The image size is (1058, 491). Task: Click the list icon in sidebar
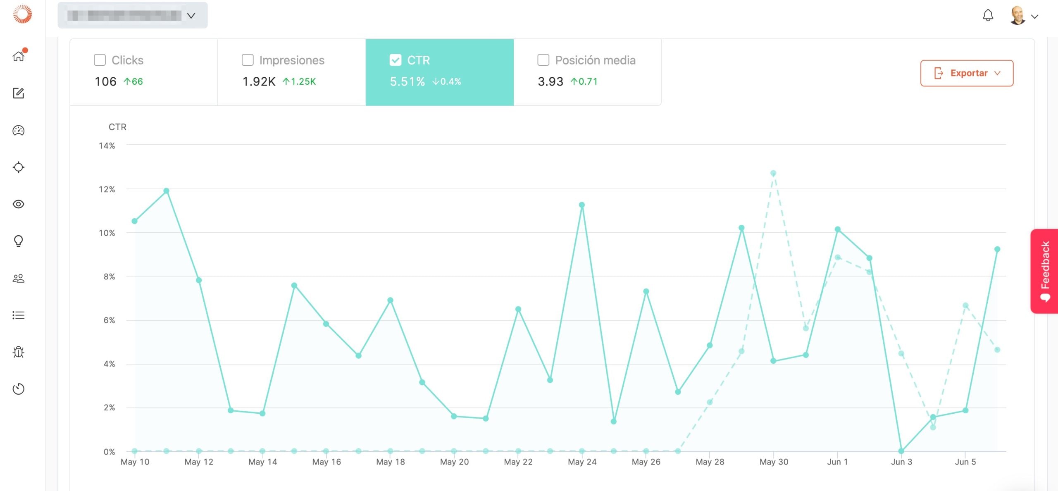coord(18,315)
